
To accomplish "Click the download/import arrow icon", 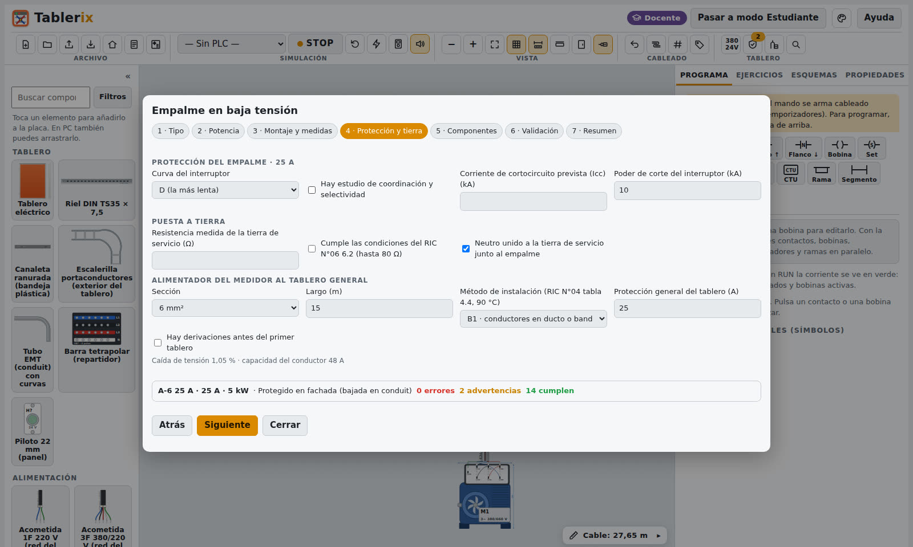I will 91,44.
